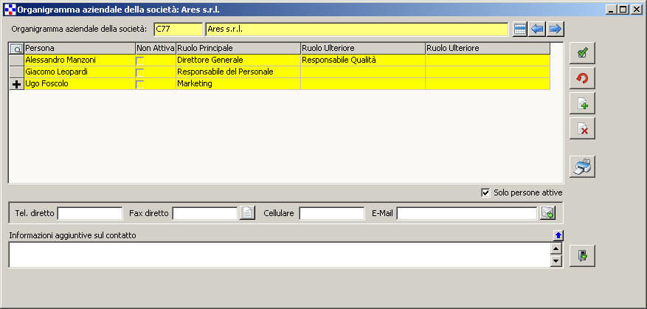Screen dimensions: 647x309
Task: Click the red undo arrow button
Action: tap(582, 78)
